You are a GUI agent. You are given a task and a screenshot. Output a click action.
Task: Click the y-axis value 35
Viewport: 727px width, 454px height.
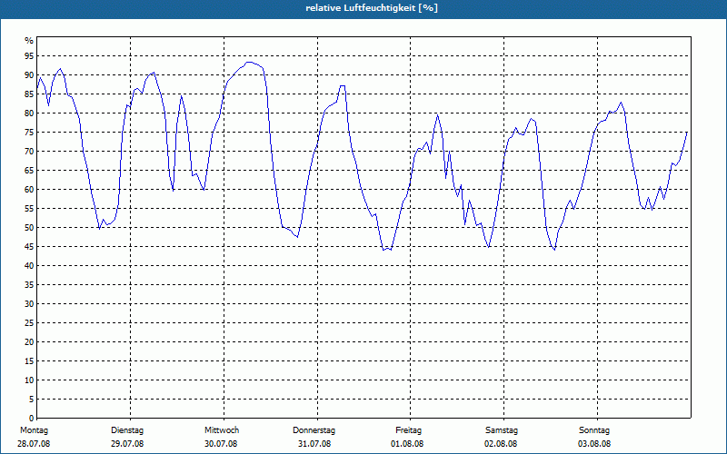tap(29, 285)
